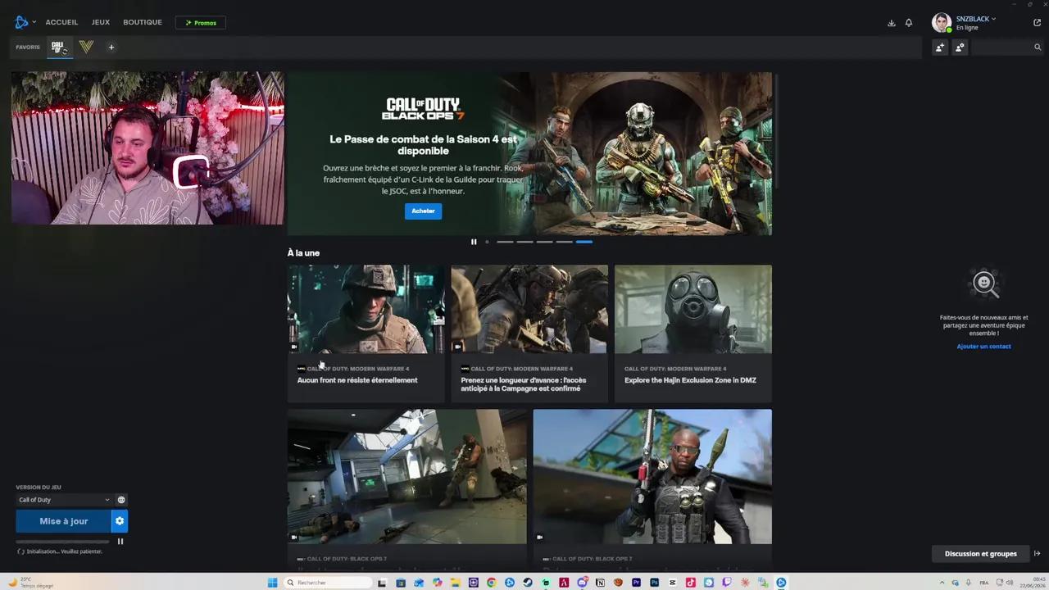Image resolution: width=1049 pixels, height=590 pixels.
Task: Open the downloads icon in the top bar
Action: 892,23
